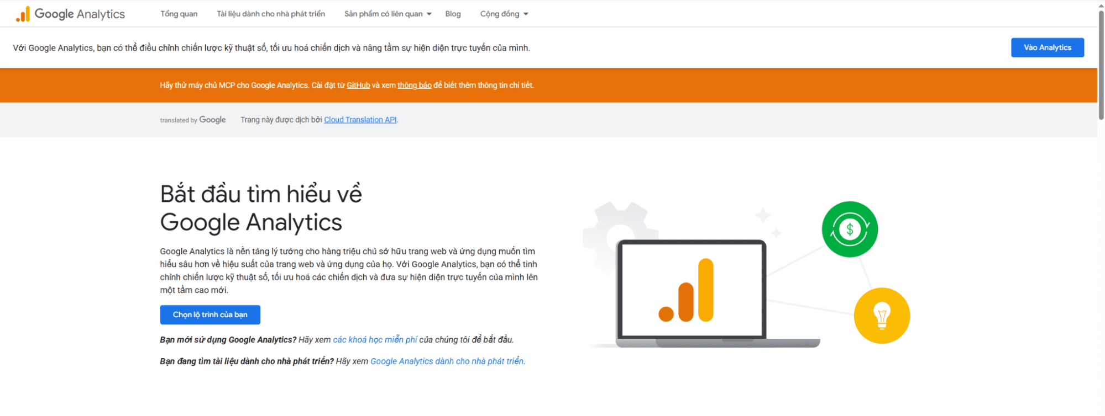Open the GitHub link in orange banner
Screen dimensions: 1105x416
tap(358, 85)
